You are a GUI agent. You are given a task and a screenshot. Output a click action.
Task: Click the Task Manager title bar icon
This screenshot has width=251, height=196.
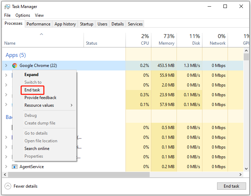click(7, 7)
